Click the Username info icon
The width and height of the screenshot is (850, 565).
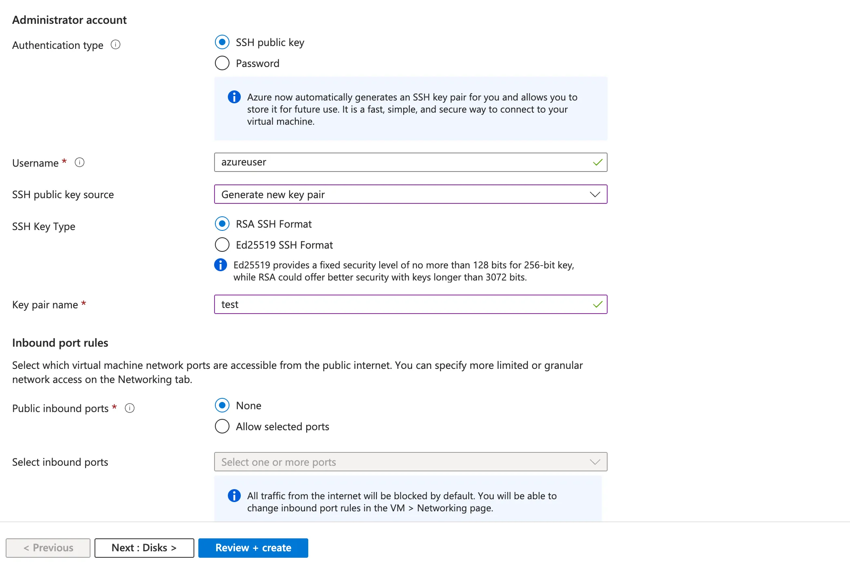(80, 162)
